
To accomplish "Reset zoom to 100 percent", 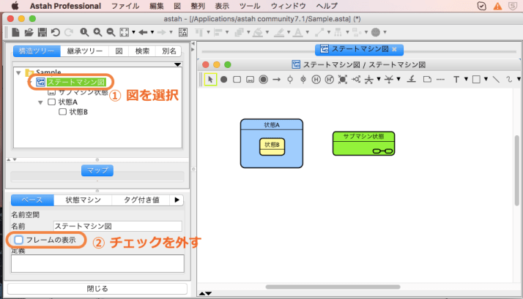I will tap(84, 32).
